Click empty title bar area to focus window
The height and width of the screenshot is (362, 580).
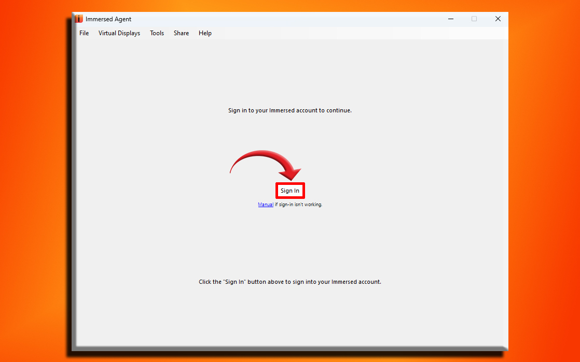point(285,19)
